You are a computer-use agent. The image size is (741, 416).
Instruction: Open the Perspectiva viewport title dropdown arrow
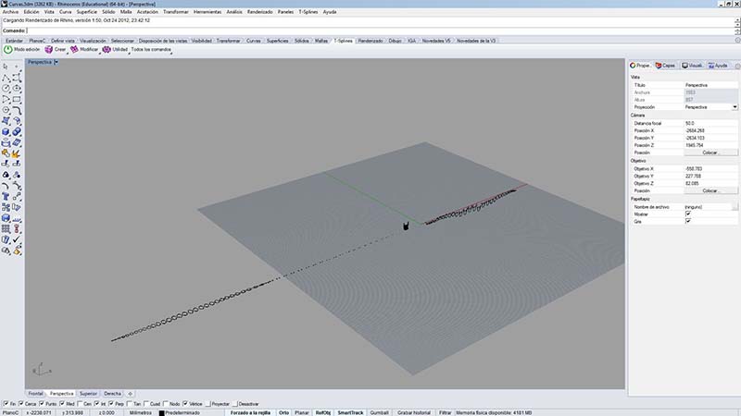[57, 62]
